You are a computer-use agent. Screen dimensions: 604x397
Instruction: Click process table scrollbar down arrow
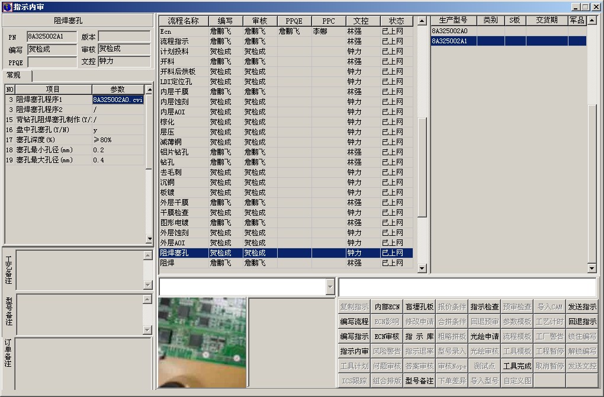pos(422,268)
